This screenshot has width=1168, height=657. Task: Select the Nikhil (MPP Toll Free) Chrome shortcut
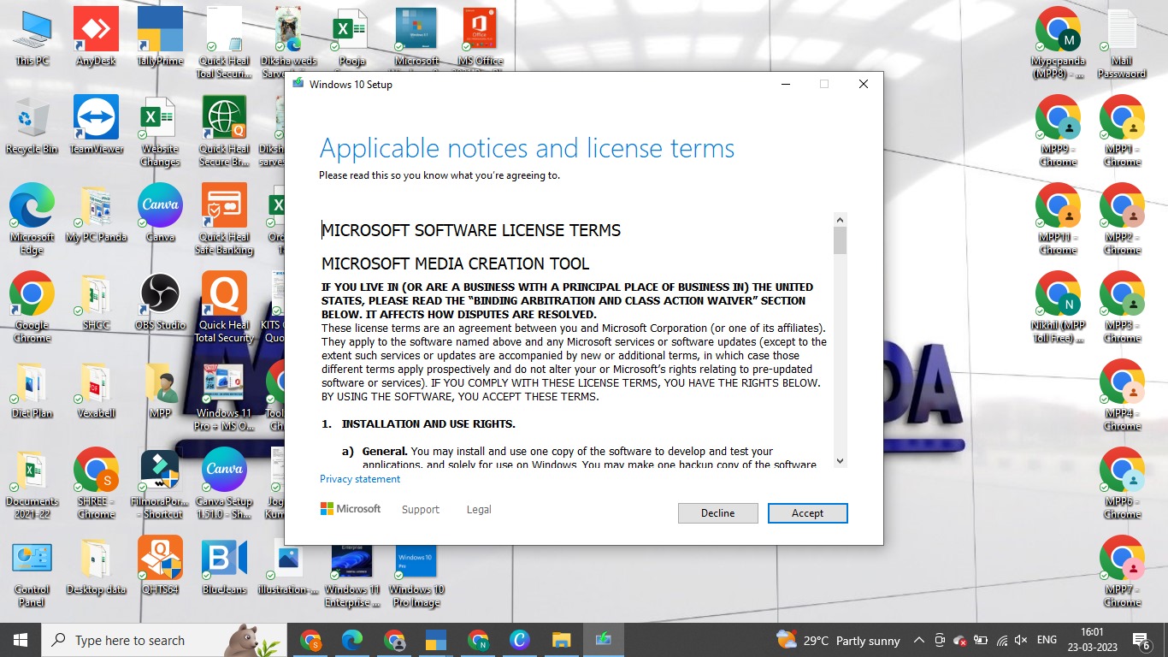click(1058, 308)
